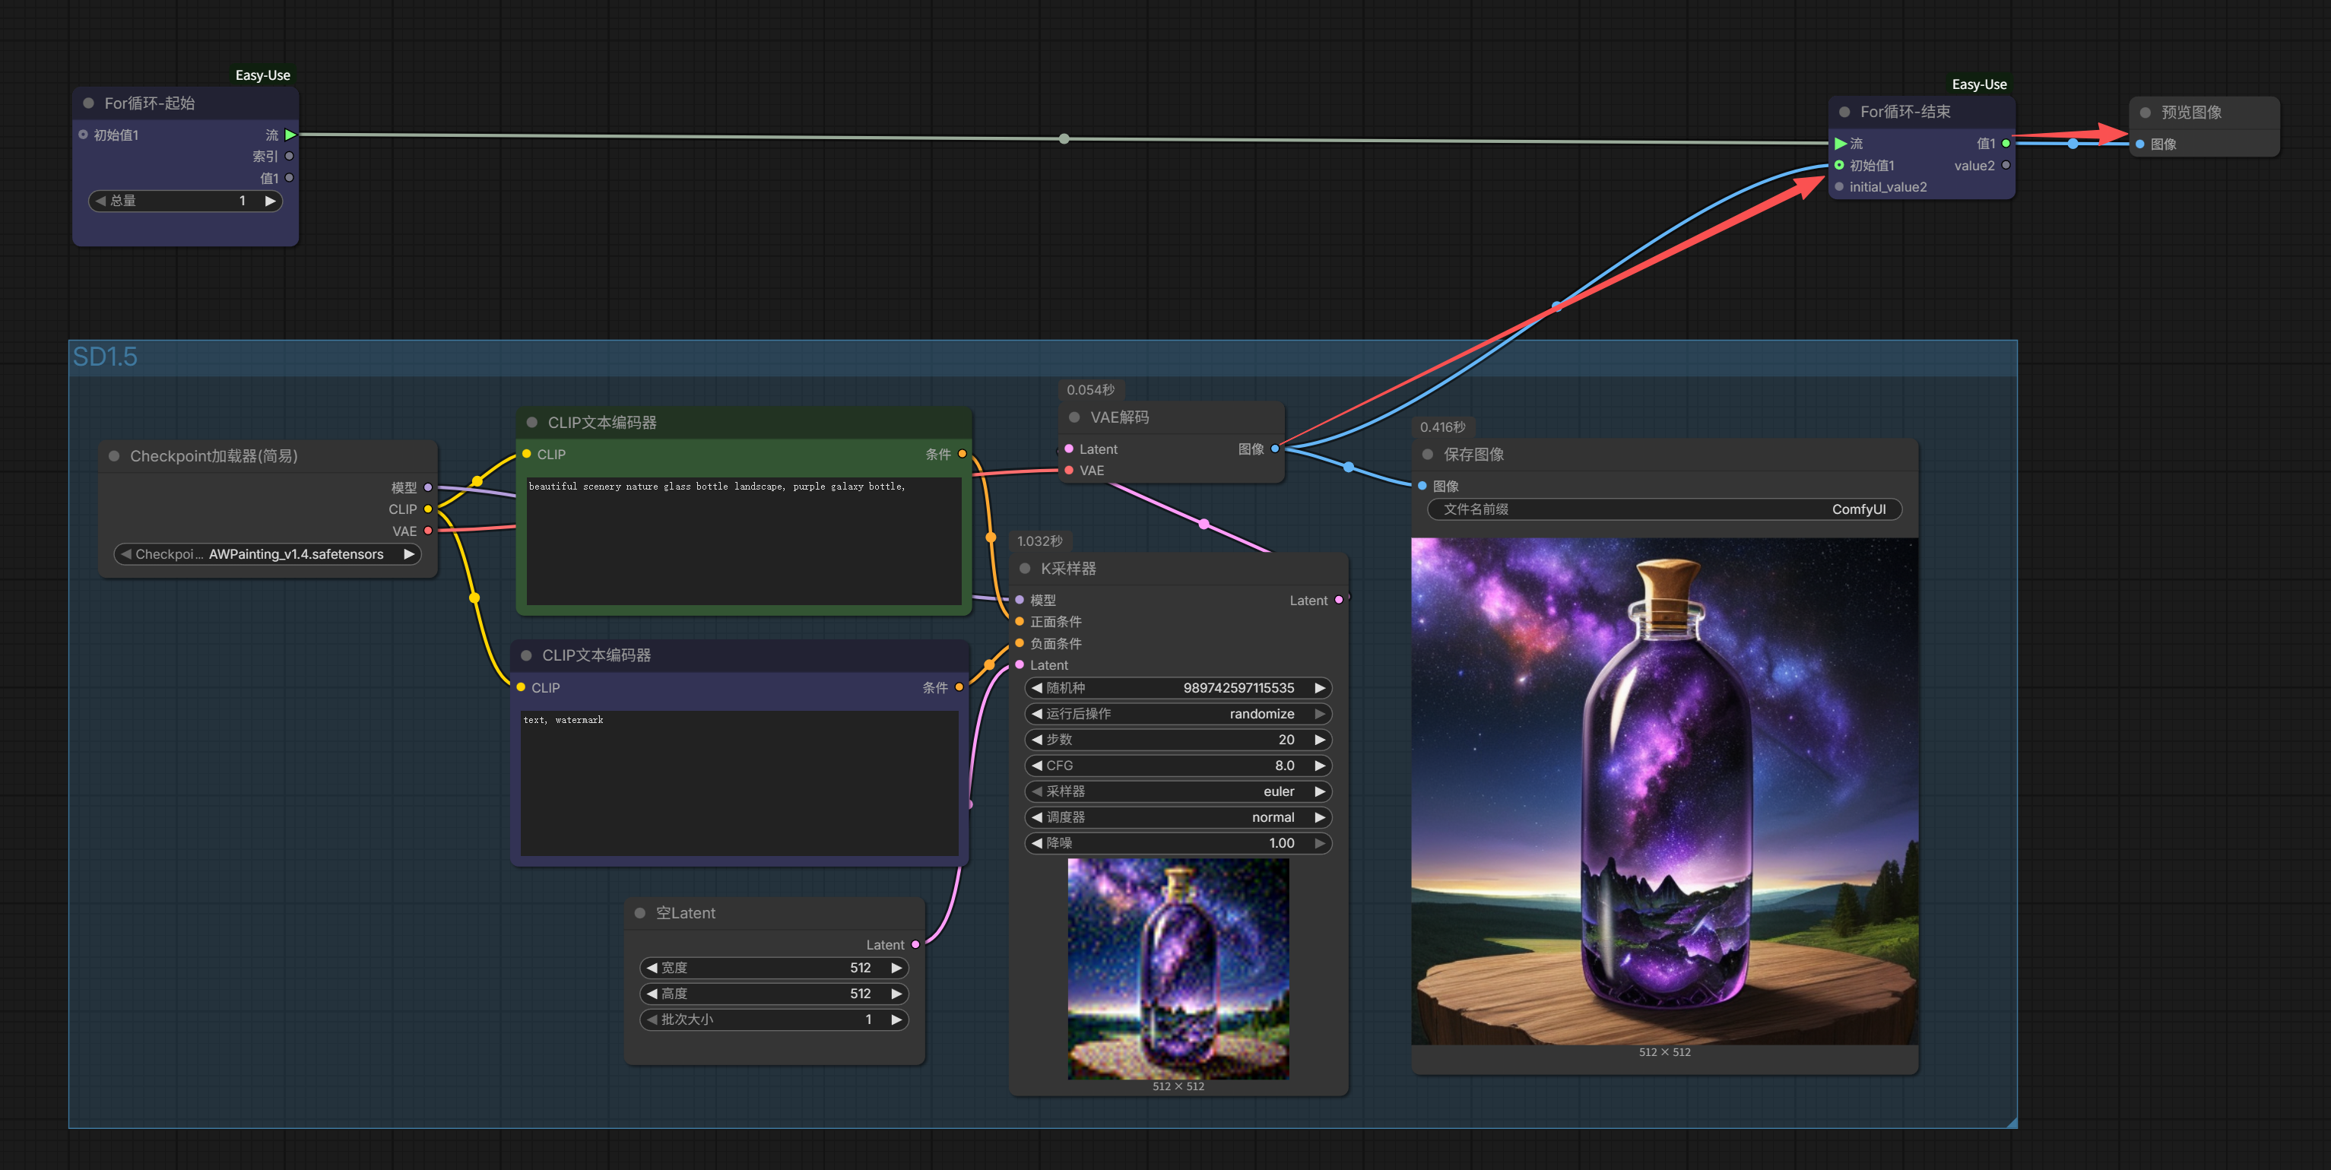Decrease 宽度 value with left arrow

[652, 969]
